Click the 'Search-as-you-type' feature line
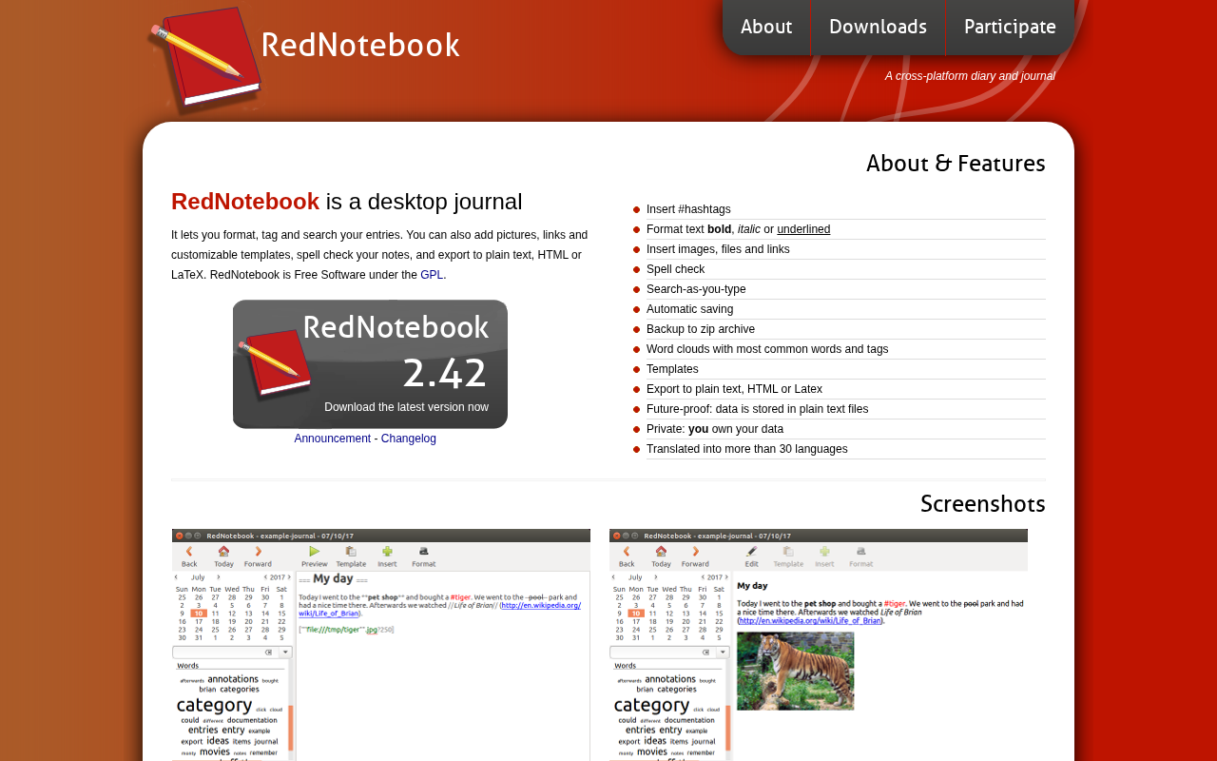Viewport: 1217px width, 761px height. pos(846,289)
